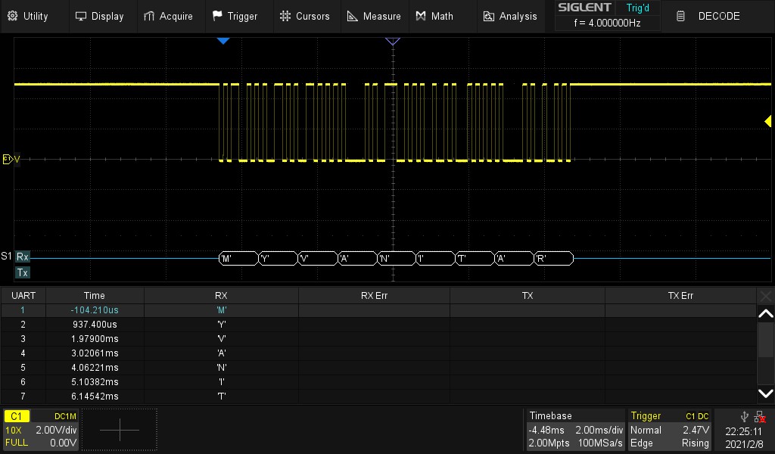Select the Rx decode bus label
775x454 pixels.
point(23,257)
